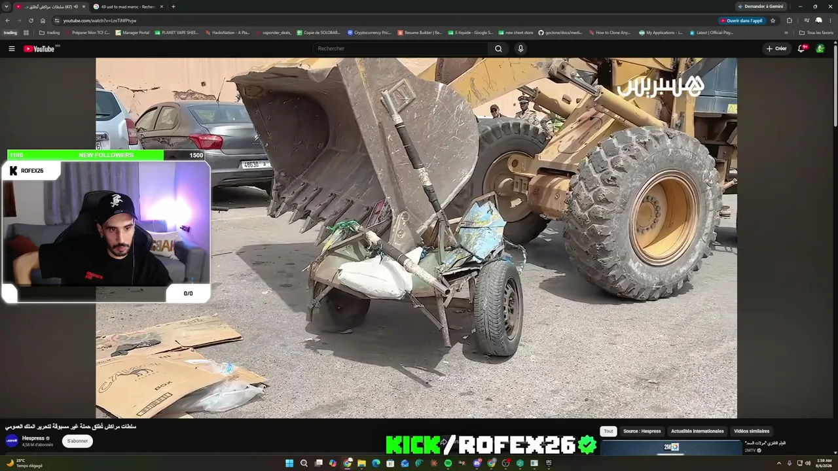The height and width of the screenshot is (471, 838).
Task: Select the 'trading' tab group chip
Action: [10, 32]
